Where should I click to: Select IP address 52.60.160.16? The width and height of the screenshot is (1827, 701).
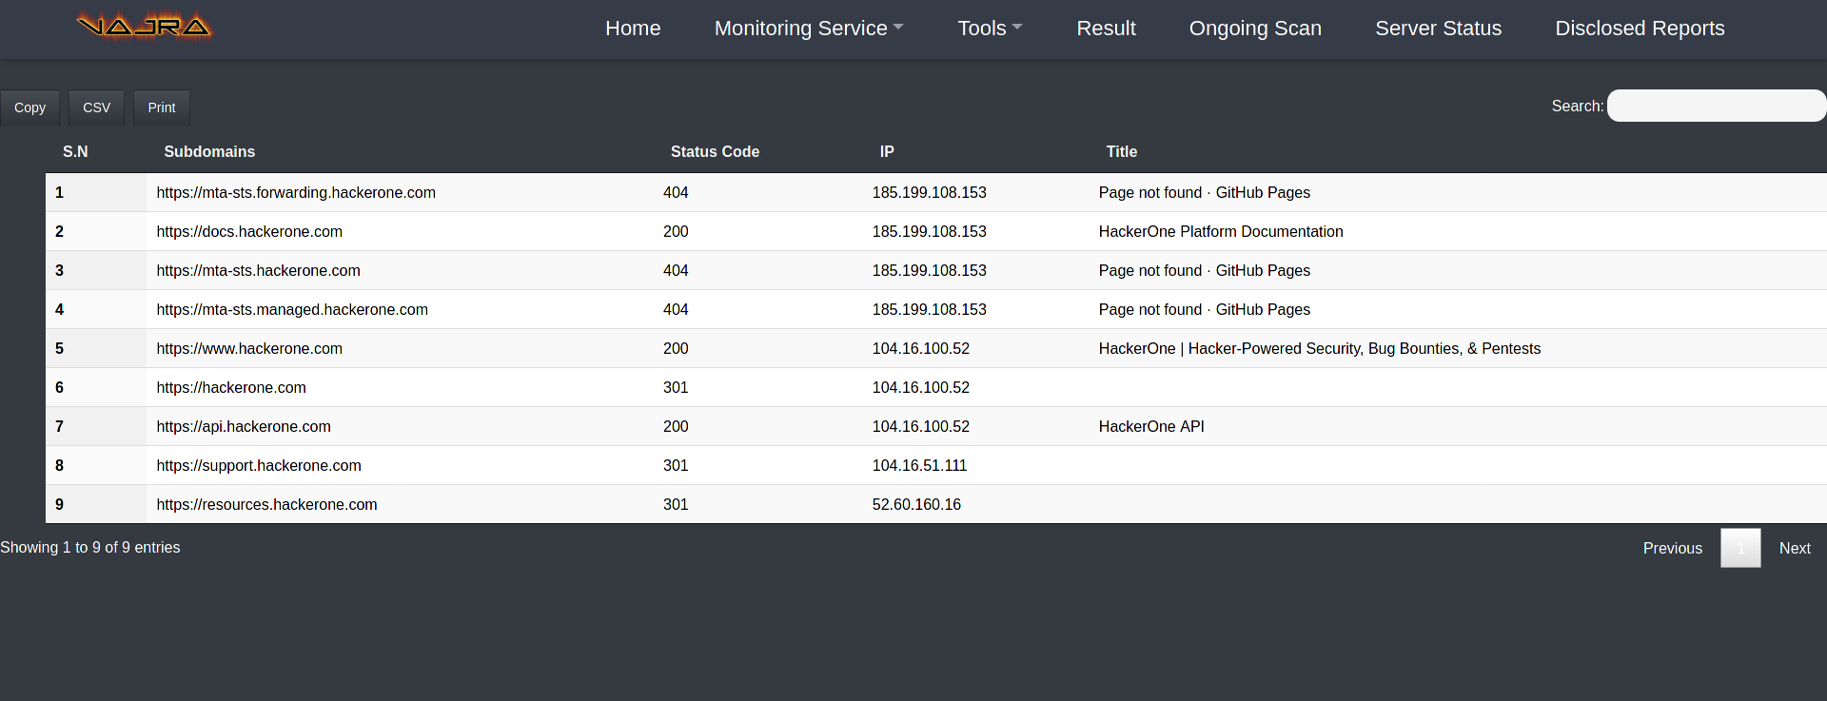(916, 504)
